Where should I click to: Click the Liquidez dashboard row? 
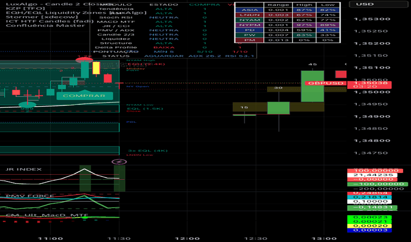click(173, 39)
